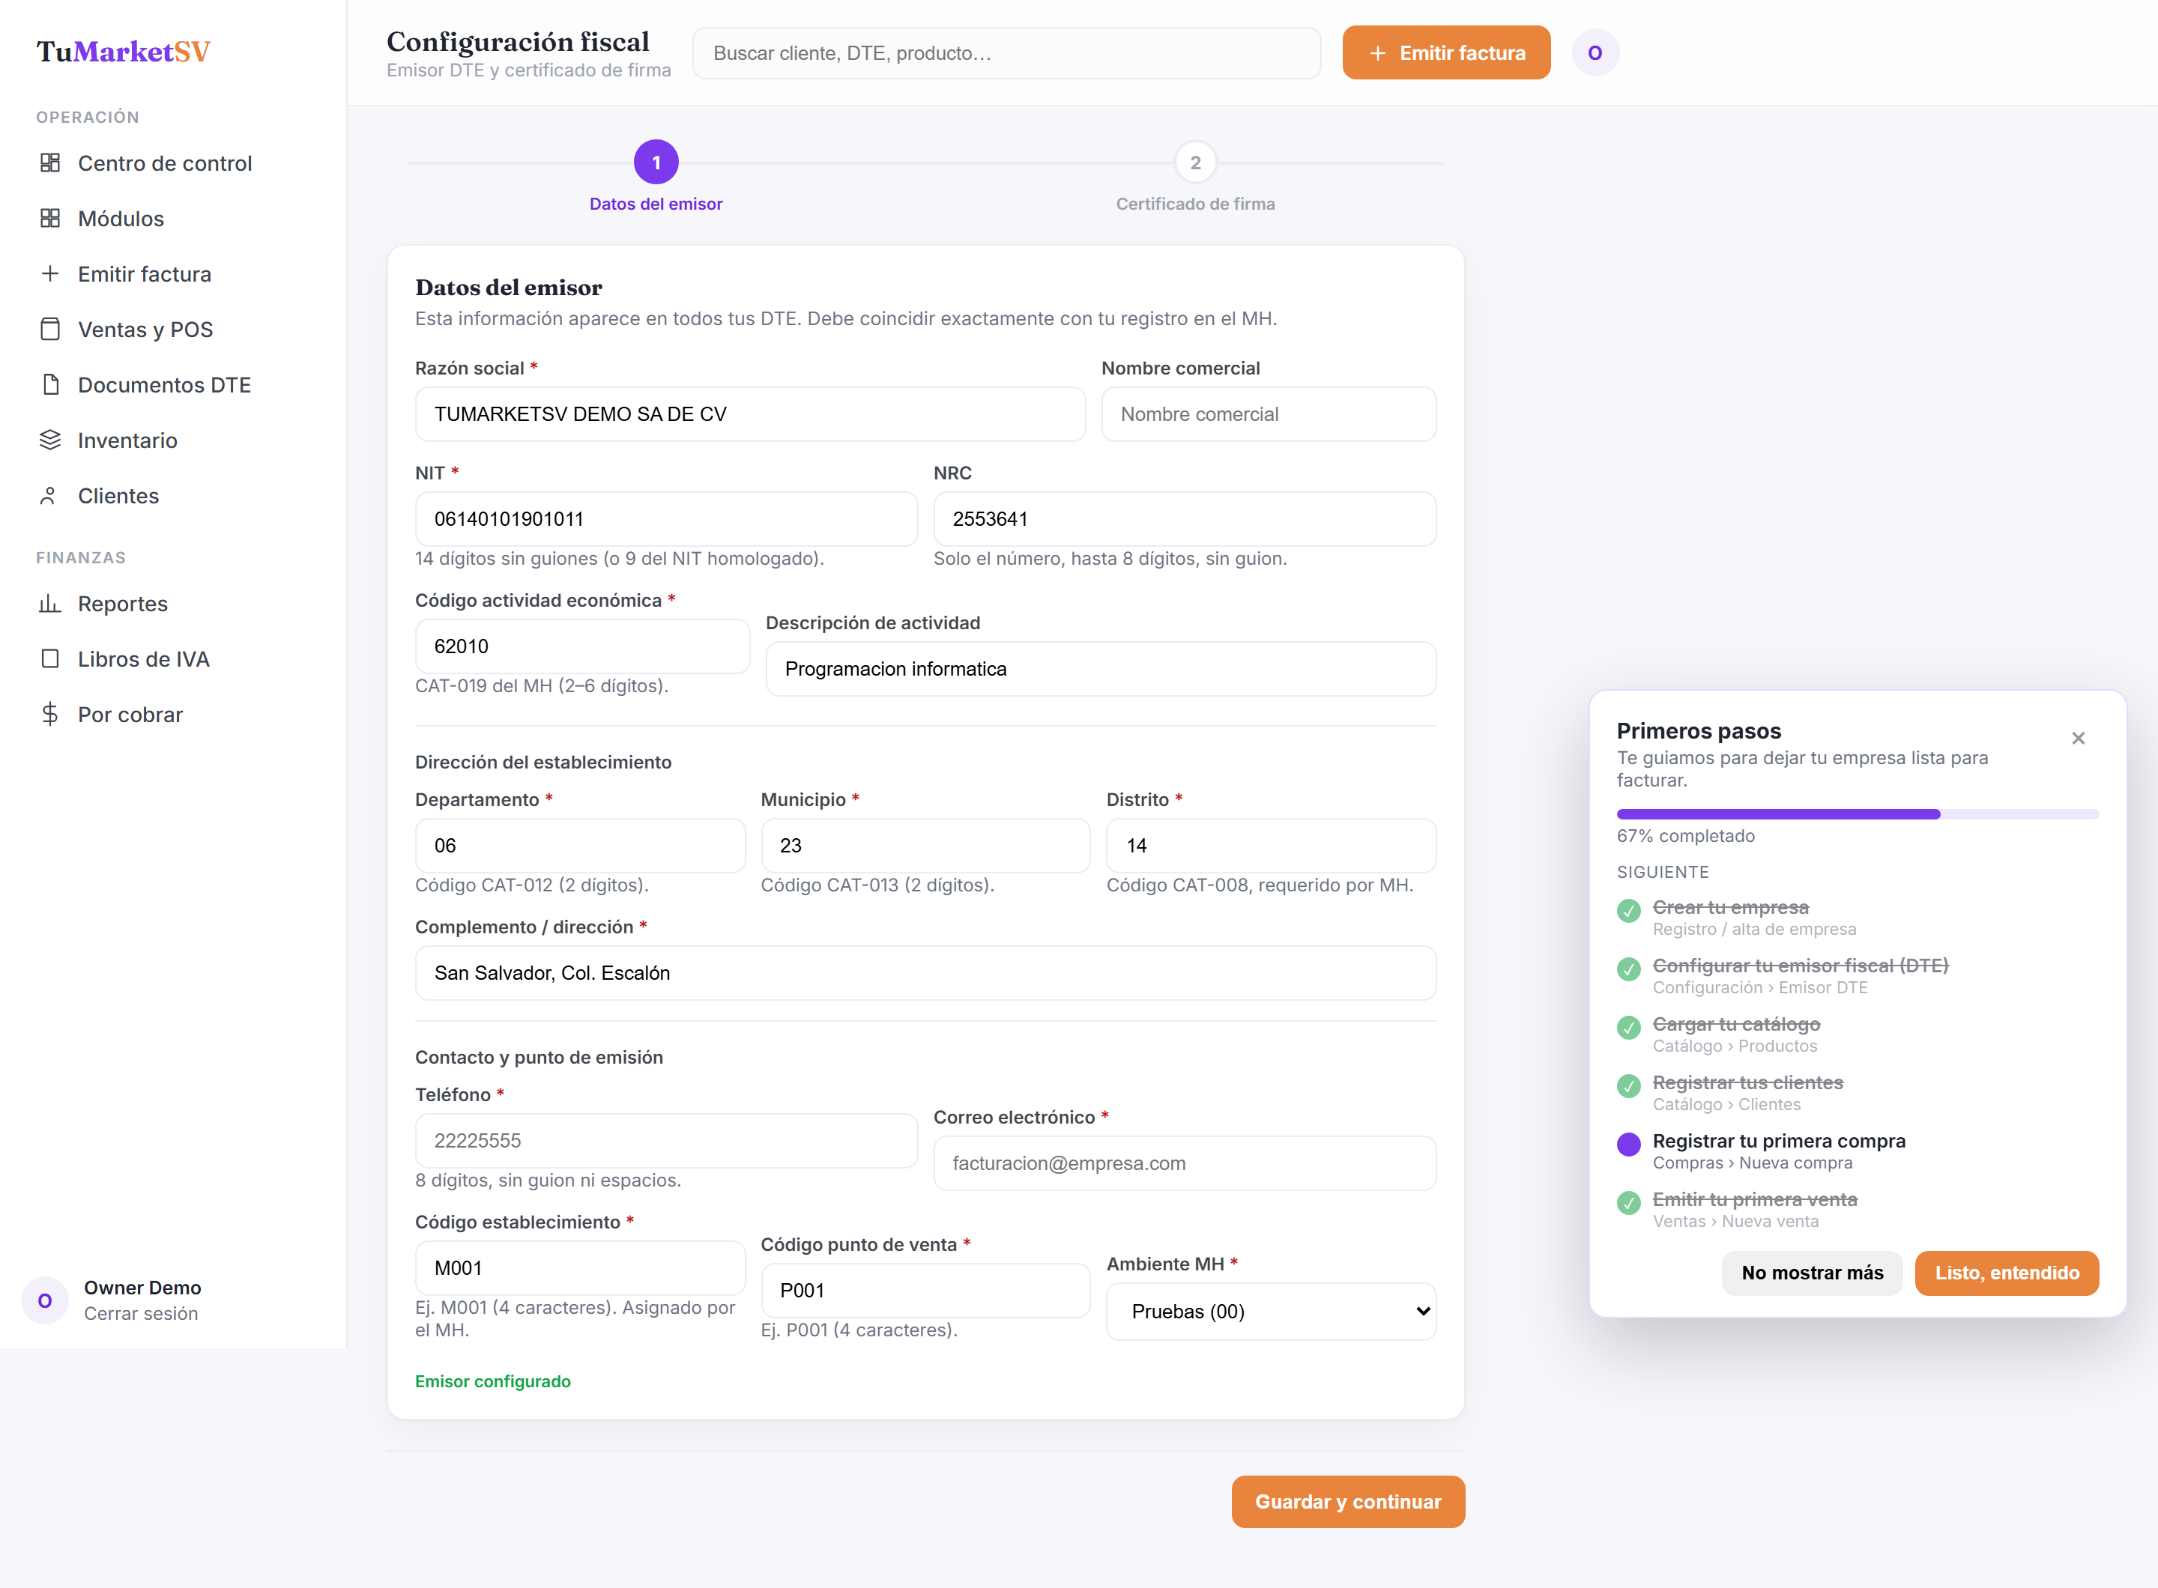Go to step 2 Certificado de firma
The image size is (2158, 1588).
tap(1195, 163)
